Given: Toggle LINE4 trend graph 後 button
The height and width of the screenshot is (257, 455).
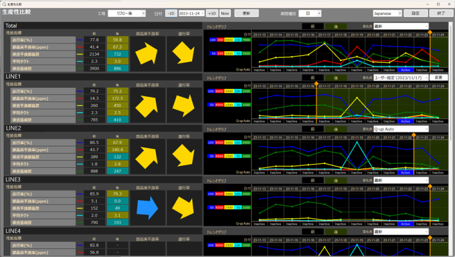Looking at the screenshot, I should 336,232.
